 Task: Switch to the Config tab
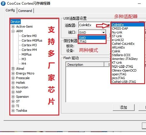(10, 10)
